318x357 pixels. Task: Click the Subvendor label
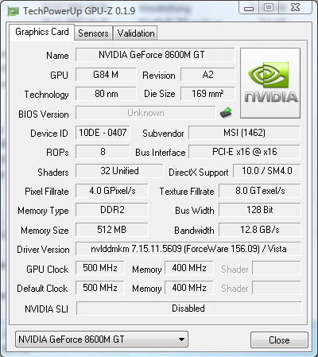click(x=163, y=134)
